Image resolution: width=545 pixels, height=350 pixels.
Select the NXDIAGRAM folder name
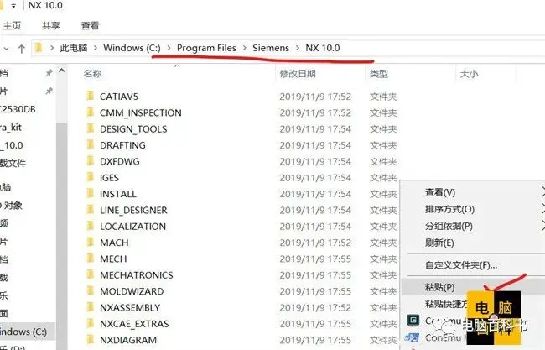tap(128, 340)
